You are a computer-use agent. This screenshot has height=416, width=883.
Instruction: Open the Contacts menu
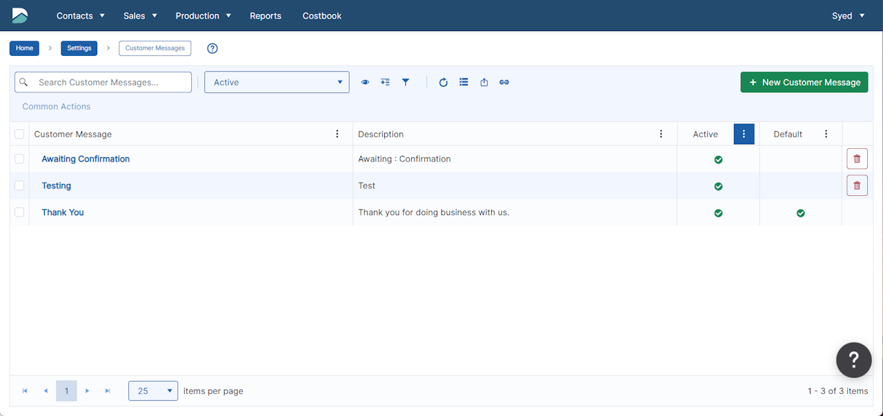click(x=80, y=15)
